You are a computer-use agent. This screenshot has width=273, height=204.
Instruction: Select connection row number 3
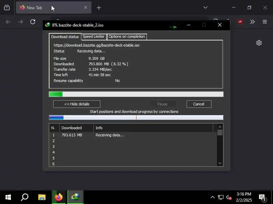[133, 147]
